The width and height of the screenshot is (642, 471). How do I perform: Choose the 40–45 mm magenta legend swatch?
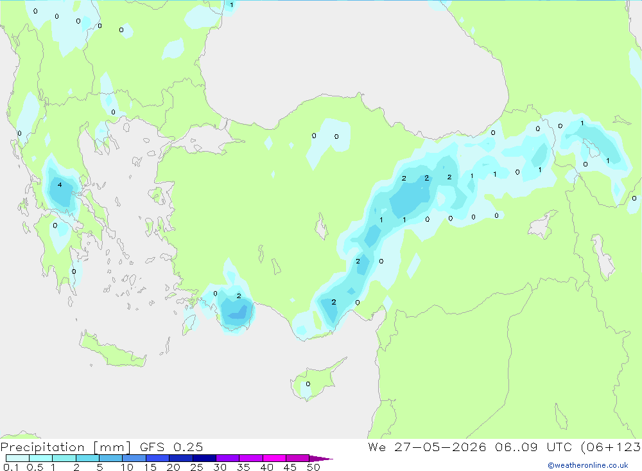coord(274,458)
